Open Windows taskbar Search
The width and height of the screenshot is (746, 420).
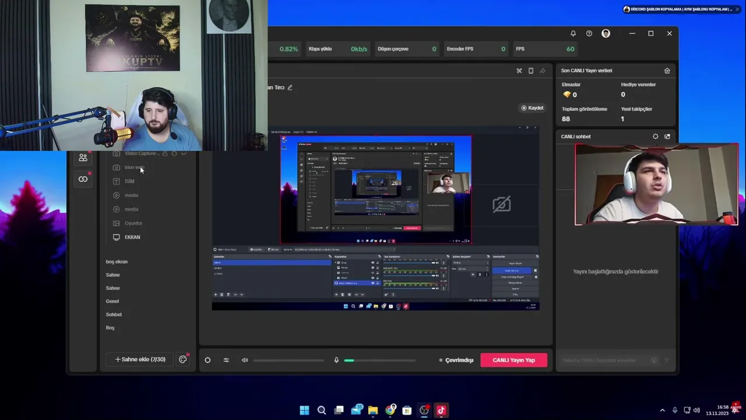(x=321, y=410)
